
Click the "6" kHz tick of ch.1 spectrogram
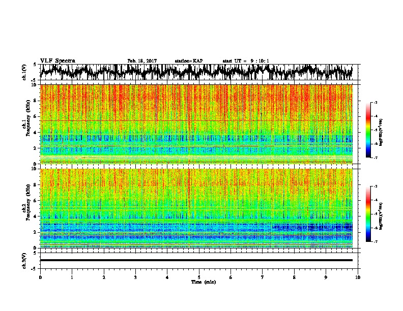tap(36, 116)
